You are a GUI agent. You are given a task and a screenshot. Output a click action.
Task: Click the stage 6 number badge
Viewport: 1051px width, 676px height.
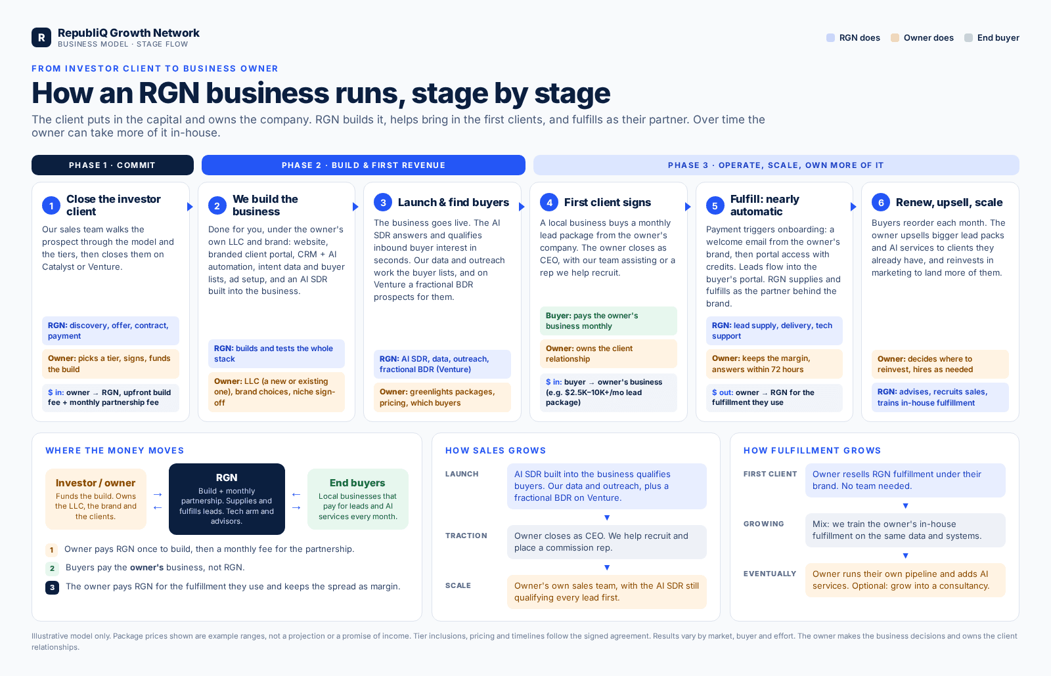click(881, 202)
